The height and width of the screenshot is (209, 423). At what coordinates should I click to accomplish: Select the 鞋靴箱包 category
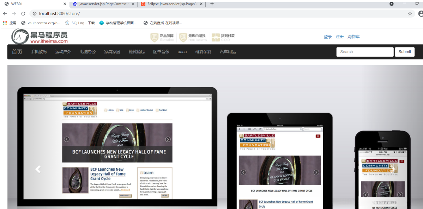click(x=137, y=52)
